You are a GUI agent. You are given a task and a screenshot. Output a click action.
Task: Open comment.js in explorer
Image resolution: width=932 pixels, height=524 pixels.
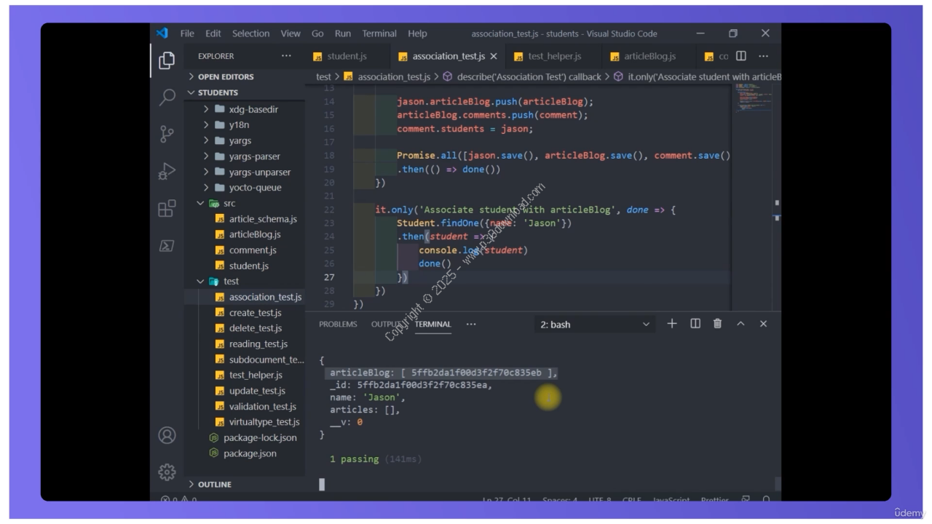coord(245,250)
